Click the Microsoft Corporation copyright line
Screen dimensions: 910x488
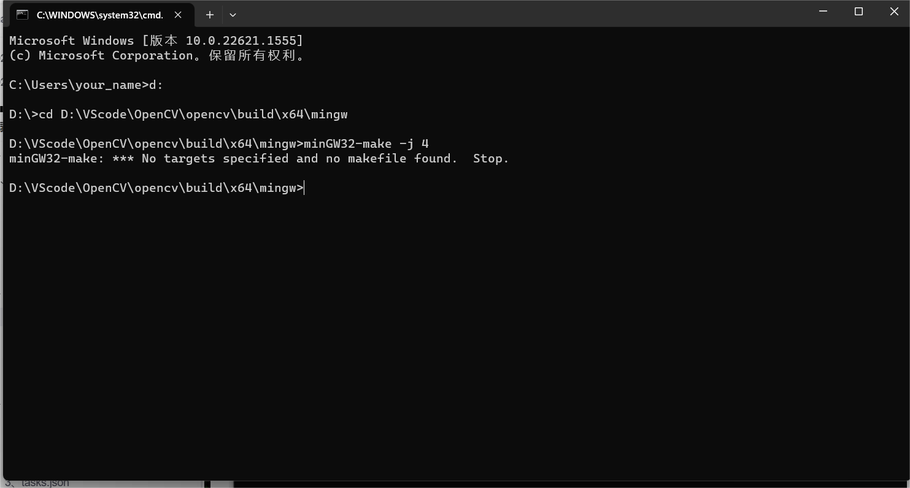(x=155, y=55)
